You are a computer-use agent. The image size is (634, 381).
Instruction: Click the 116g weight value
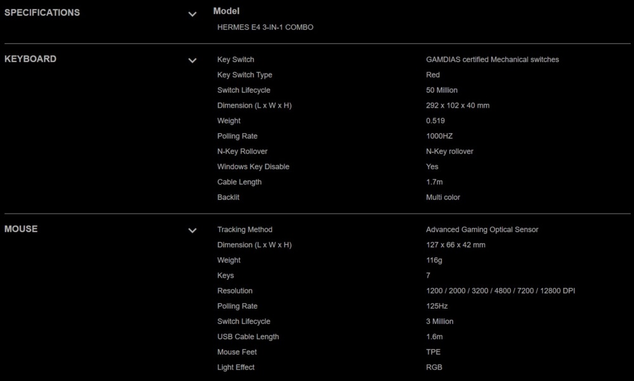434,261
